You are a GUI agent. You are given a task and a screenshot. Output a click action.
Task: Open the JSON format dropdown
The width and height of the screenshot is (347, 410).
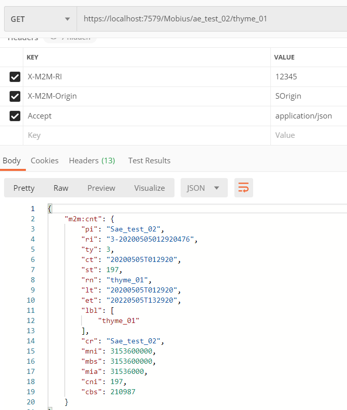tap(203, 188)
